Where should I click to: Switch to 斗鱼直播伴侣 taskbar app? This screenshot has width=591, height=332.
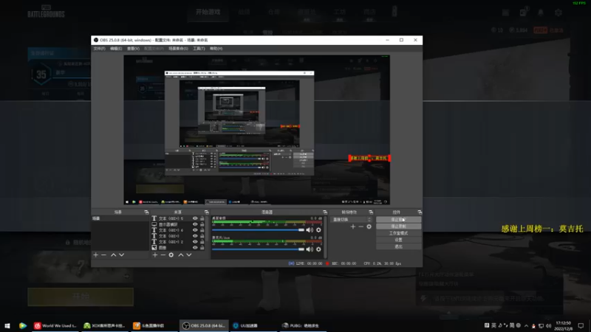154,325
